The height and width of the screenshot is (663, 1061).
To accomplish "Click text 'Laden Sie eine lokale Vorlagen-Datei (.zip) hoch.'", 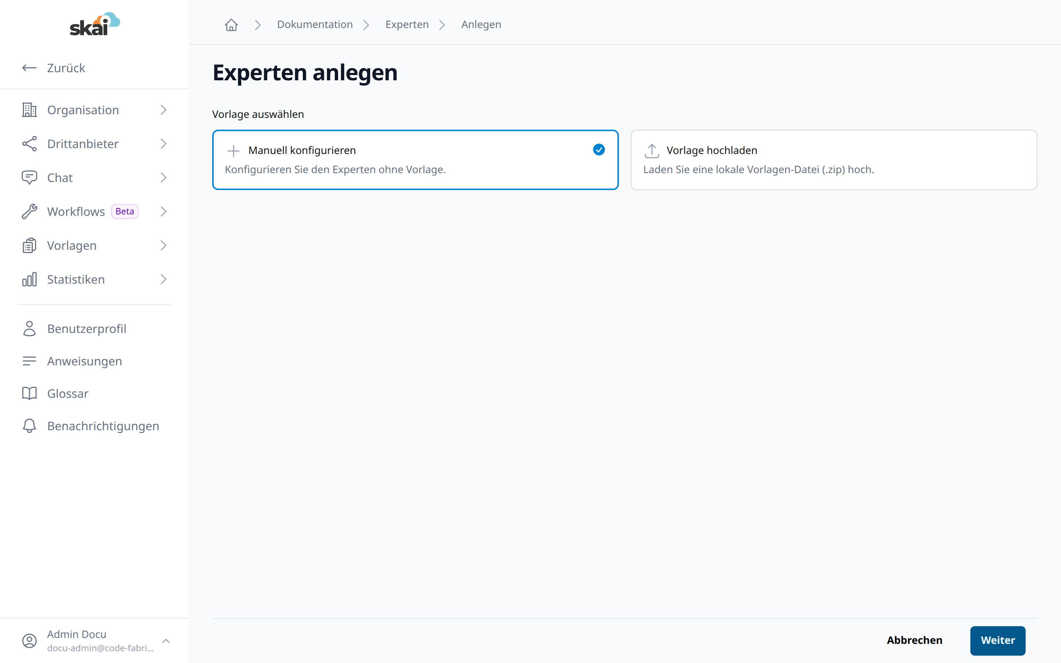I will pos(759,170).
